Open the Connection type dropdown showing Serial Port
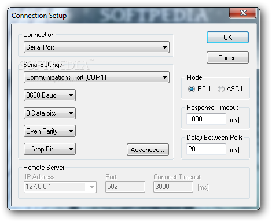 coord(97,47)
